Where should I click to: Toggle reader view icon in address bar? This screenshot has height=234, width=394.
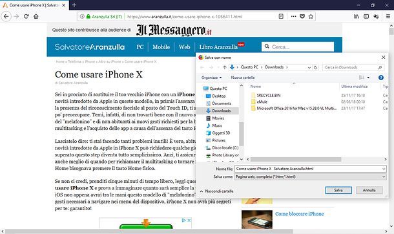click(x=281, y=16)
